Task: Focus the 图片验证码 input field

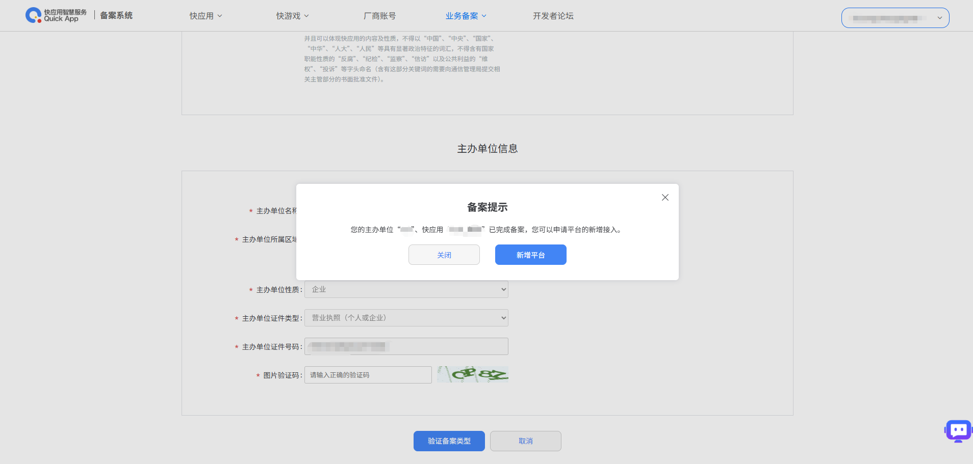Action: pyautogui.click(x=368, y=375)
